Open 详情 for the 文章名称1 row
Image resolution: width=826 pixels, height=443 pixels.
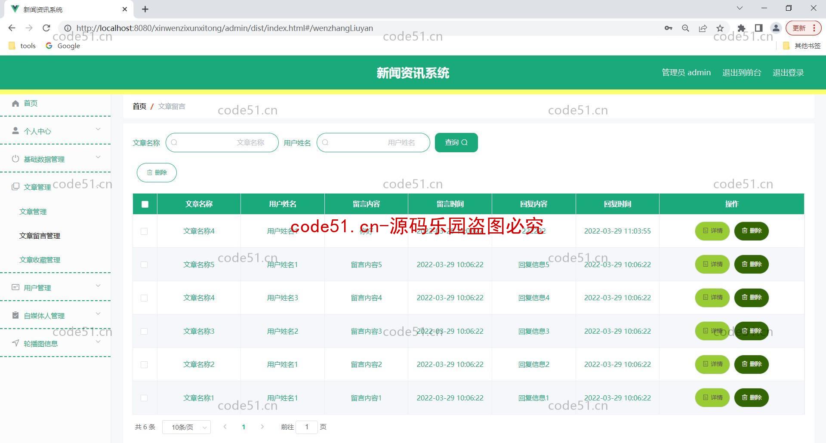(712, 397)
